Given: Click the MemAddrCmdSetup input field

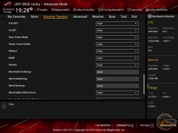Looking at the screenshot, I should point(117,72).
